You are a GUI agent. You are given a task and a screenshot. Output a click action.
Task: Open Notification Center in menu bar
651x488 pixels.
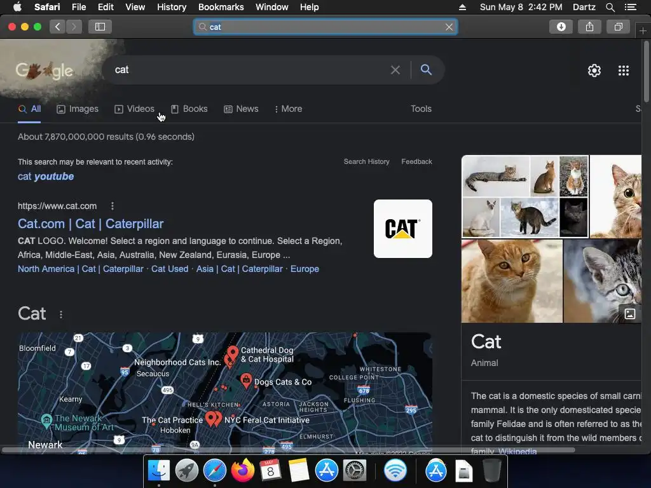point(630,7)
